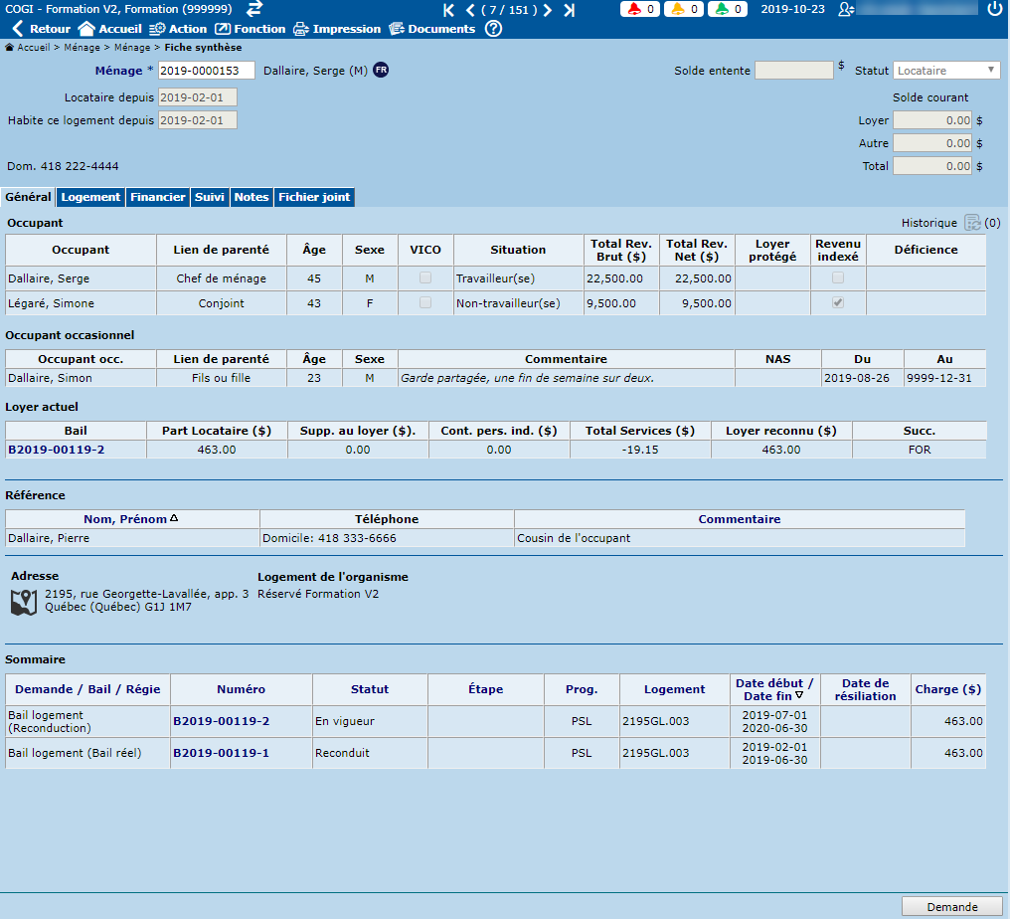Switch to the Financier tab
Image resolution: width=1010 pixels, height=919 pixels.
157,197
